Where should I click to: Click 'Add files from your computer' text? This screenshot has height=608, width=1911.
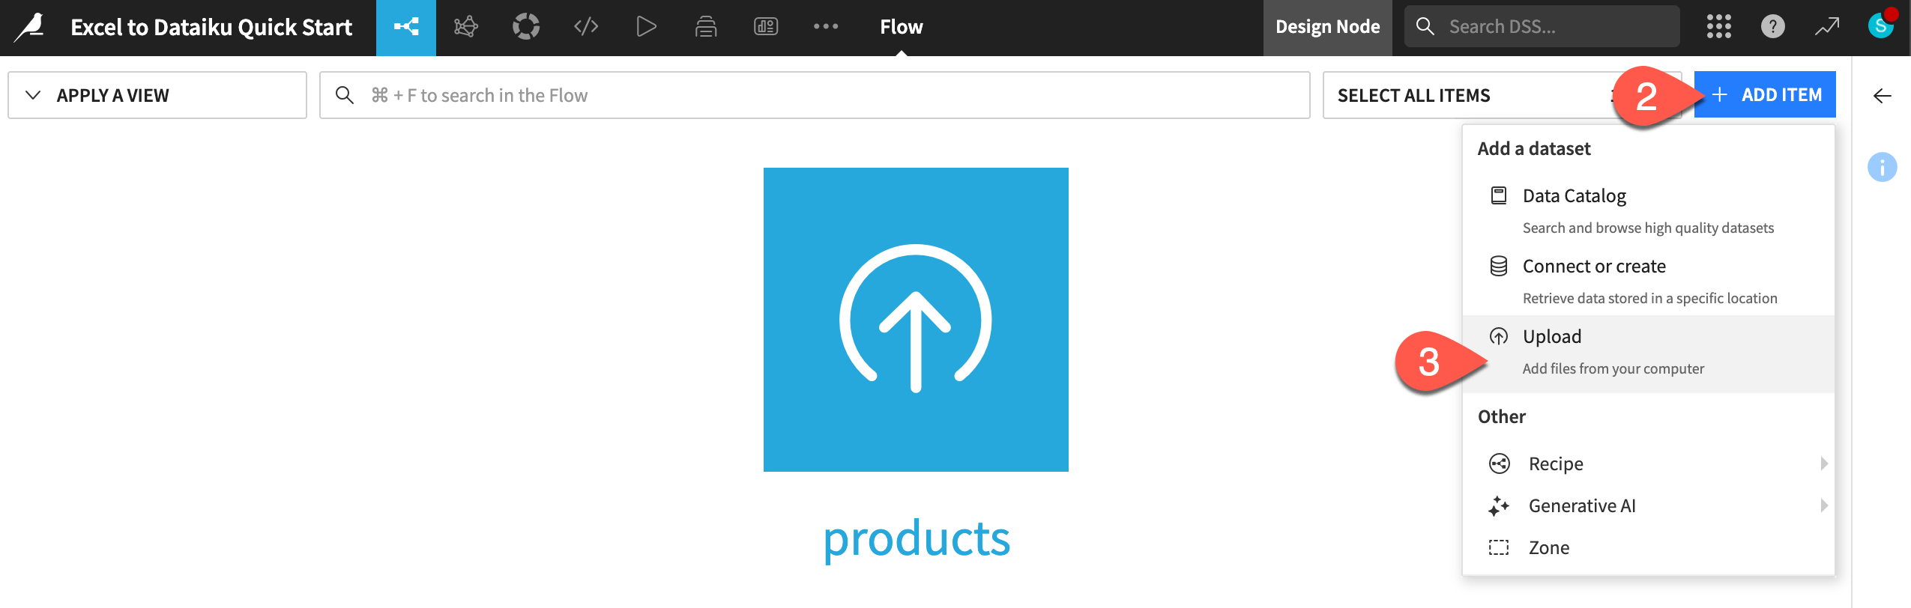pos(1613,368)
